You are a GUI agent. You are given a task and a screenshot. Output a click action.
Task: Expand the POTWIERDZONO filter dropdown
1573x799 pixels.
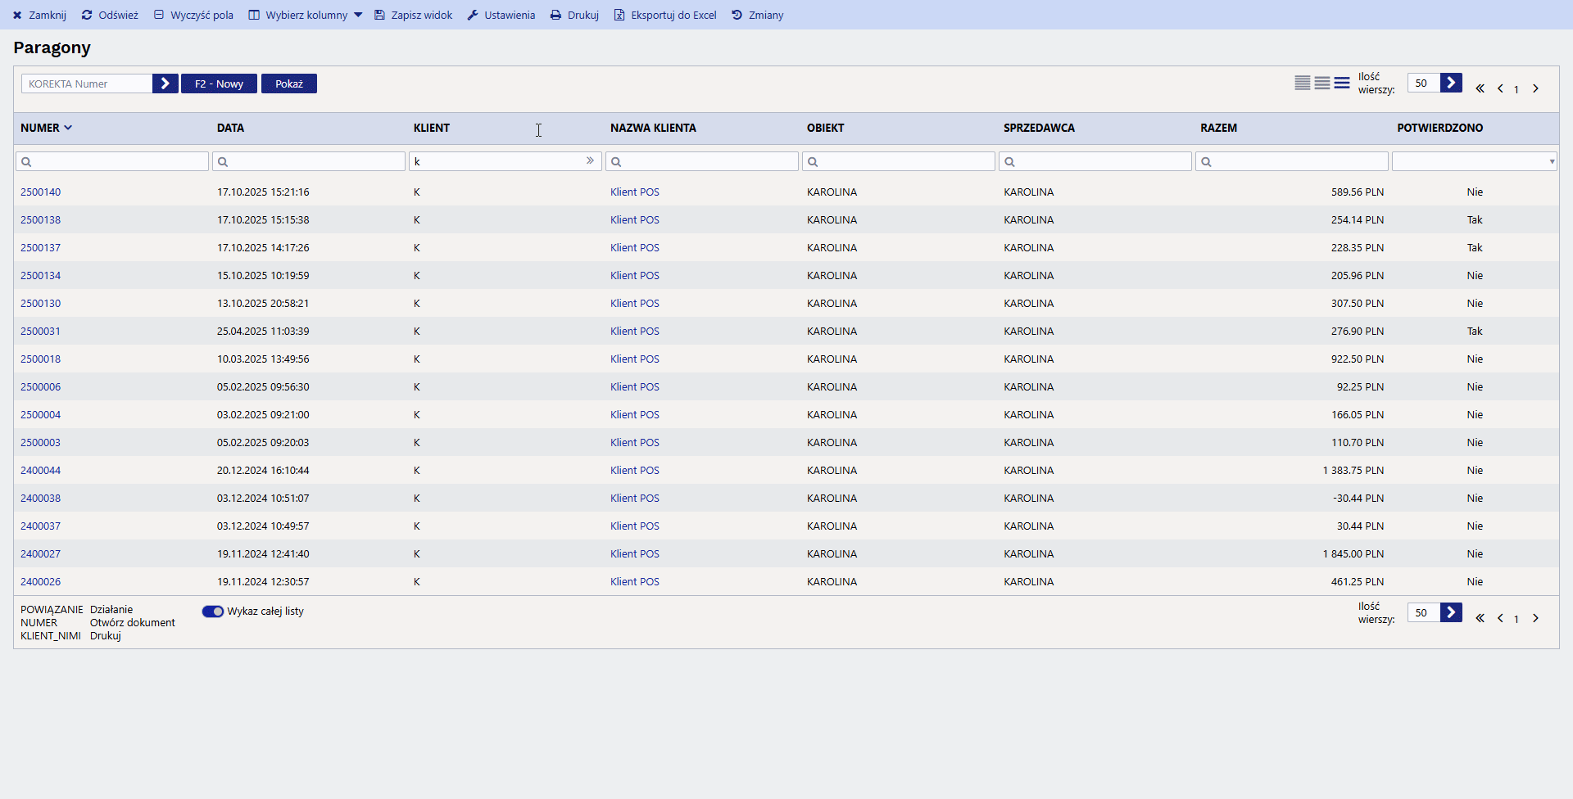click(x=1551, y=162)
